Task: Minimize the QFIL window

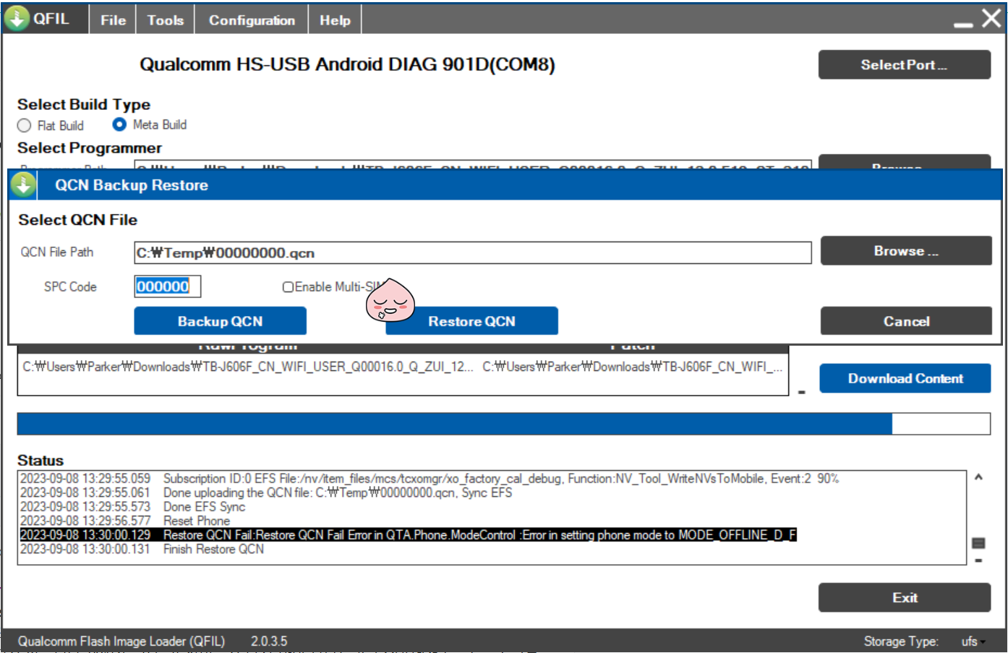Action: (963, 25)
